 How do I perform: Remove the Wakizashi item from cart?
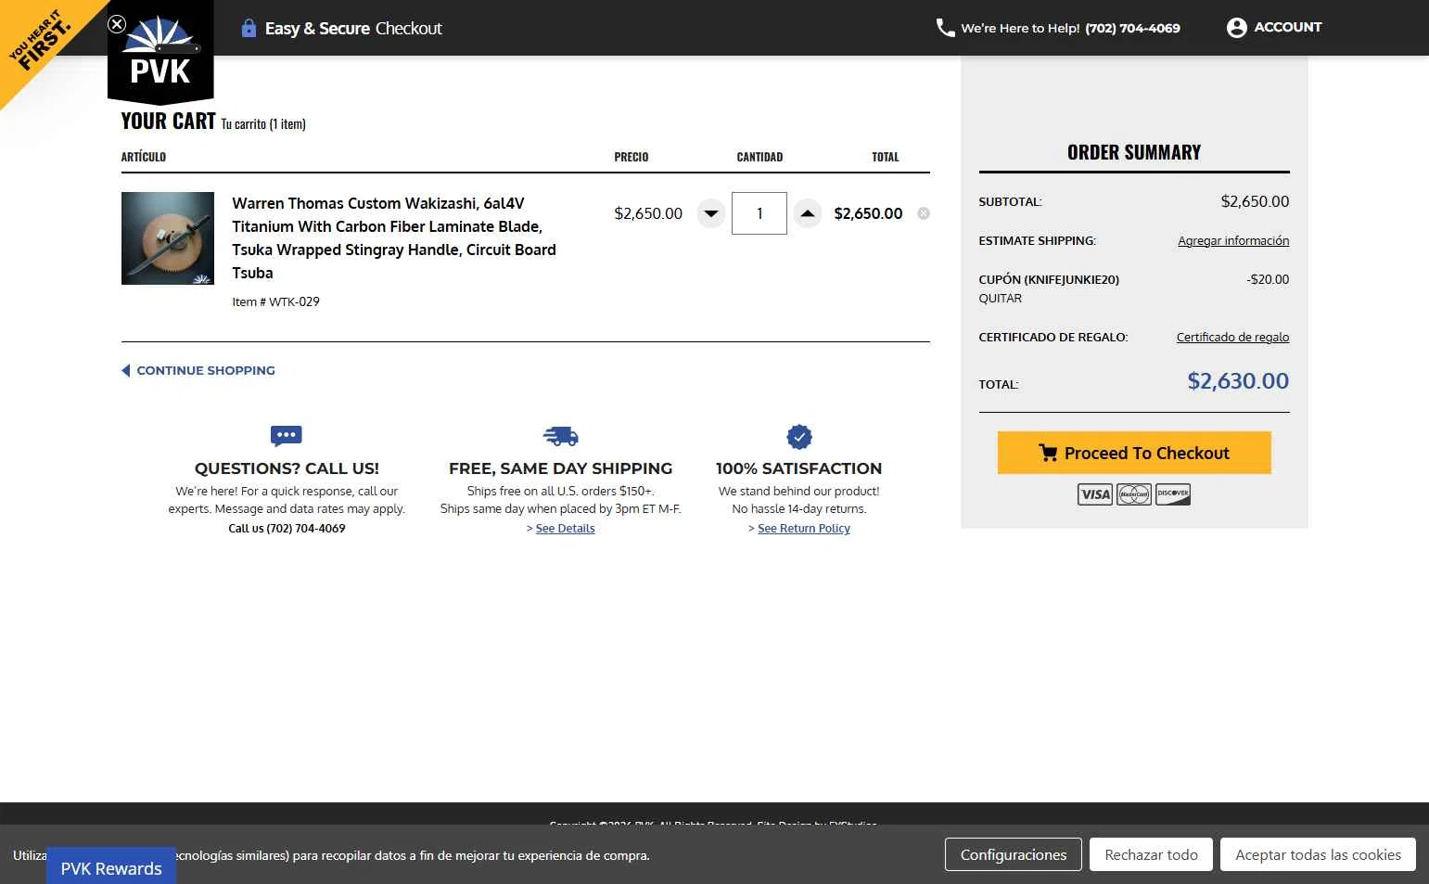click(x=924, y=213)
